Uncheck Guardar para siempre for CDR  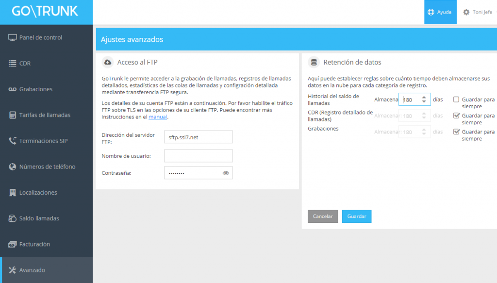tap(456, 116)
